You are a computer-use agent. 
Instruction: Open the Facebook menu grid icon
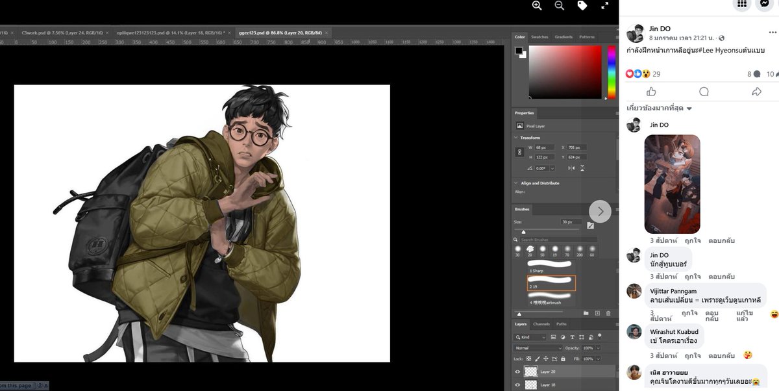pyautogui.click(x=741, y=3)
